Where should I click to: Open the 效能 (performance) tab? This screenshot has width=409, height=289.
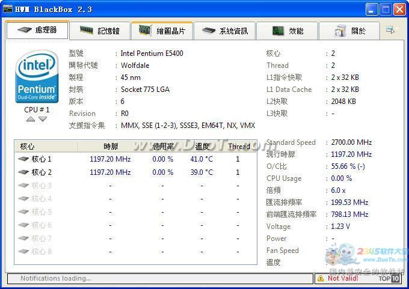pyautogui.click(x=287, y=31)
